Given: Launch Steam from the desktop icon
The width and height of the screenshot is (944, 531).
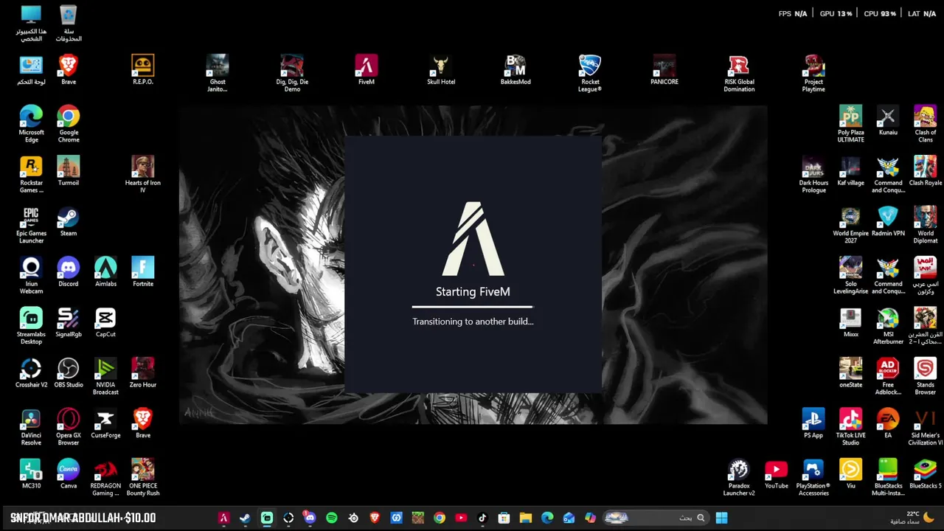Looking at the screenshot, I should point(69,222).
